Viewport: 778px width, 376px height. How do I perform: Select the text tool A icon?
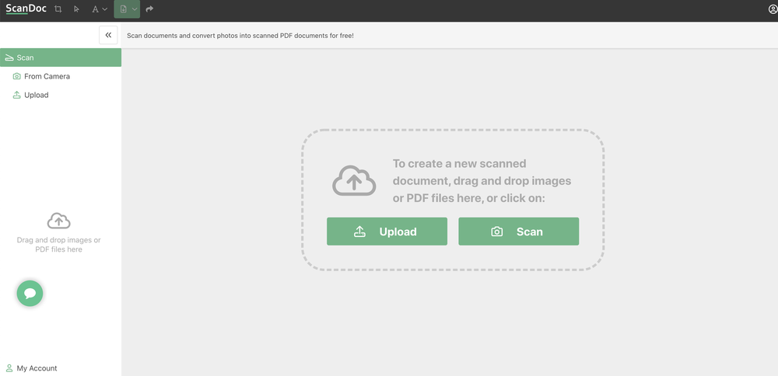(95, 9)
